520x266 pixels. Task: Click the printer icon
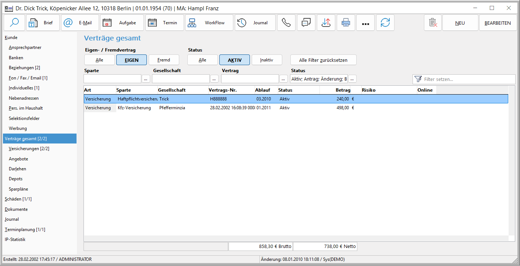pos(346,23)
